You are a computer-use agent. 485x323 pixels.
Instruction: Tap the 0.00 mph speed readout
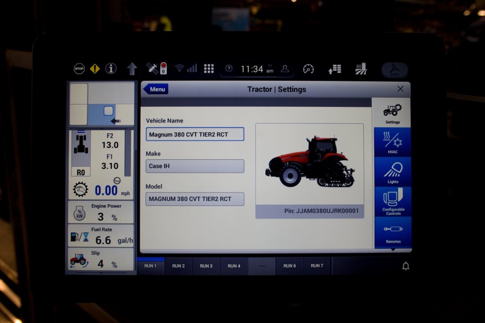point(106,191)
